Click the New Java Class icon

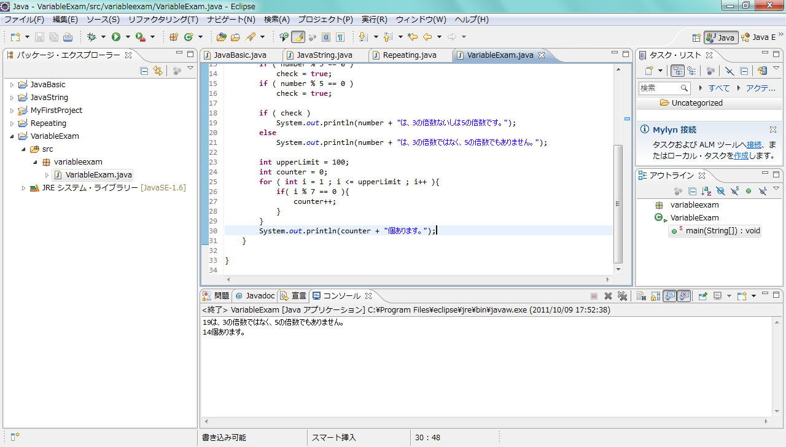189,37
